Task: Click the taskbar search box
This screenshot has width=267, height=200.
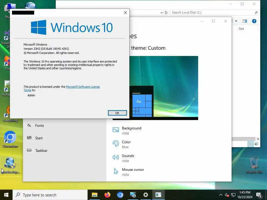Action: coord(50,195)
